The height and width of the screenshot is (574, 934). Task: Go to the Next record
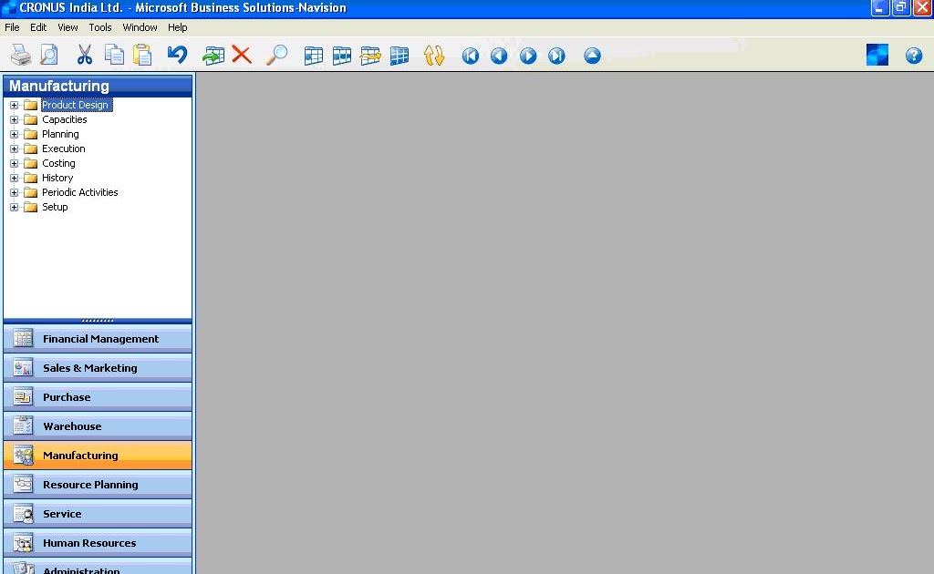point(528,56)
